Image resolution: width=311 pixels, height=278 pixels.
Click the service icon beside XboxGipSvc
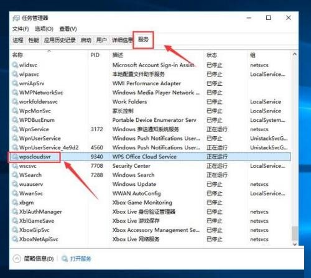[15, 230]
